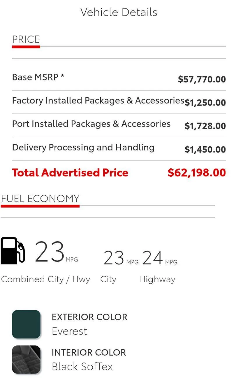The width and height of the screenshot is (238, 379).
Task: Click the fuel pump icon
Action: tap(13, 251)
